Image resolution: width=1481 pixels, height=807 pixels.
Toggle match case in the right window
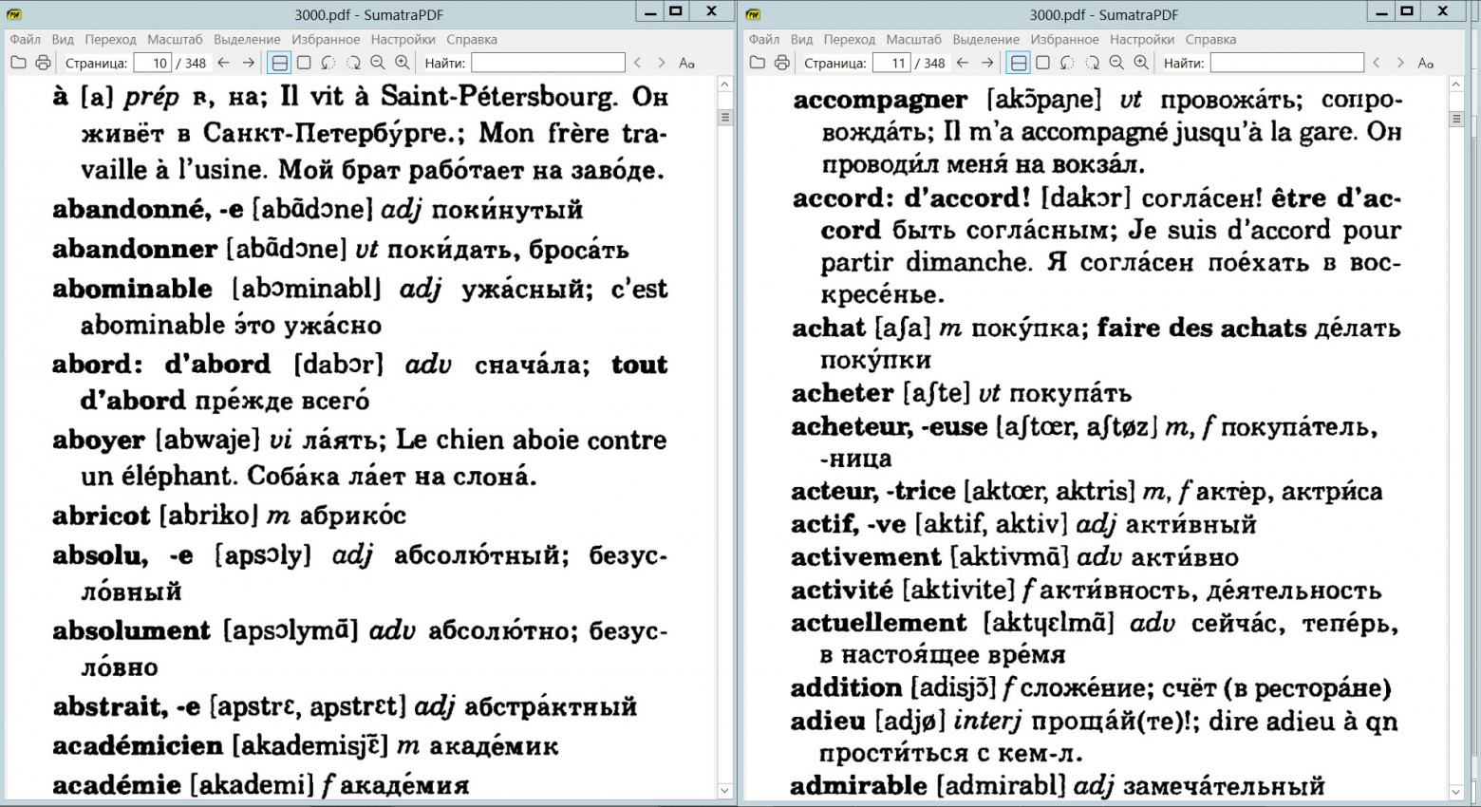coord(1426,63)
